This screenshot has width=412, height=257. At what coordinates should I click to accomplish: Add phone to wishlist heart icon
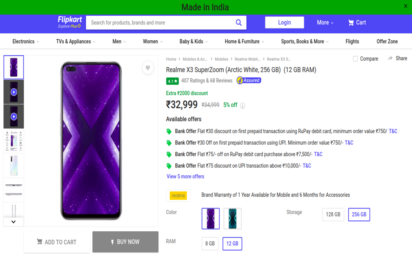(x=148, y=68)
